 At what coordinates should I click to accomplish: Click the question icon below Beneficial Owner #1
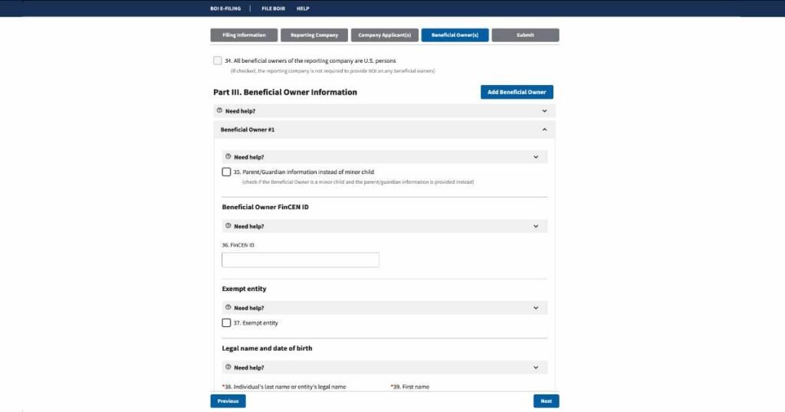(x=228, y=156)
